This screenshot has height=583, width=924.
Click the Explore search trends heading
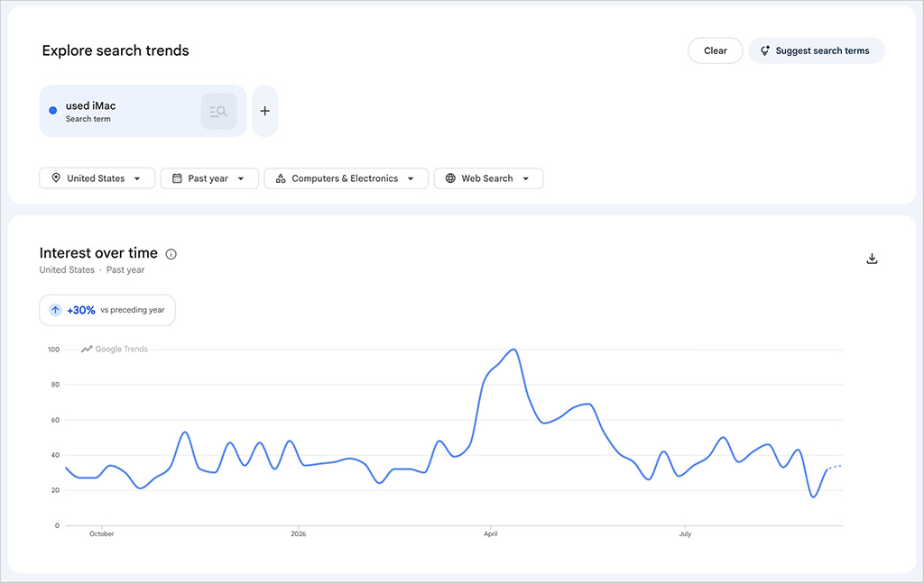tap(115, 50)
